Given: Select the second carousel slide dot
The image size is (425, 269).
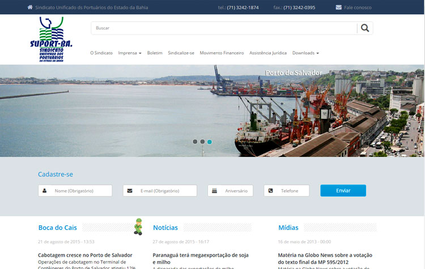Looking at the screenshot, I should point(202,142).
